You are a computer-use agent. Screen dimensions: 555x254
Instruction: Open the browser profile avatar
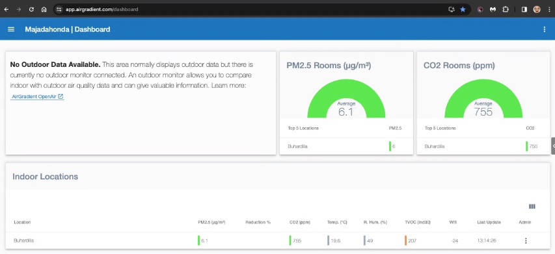coord(537,10)
